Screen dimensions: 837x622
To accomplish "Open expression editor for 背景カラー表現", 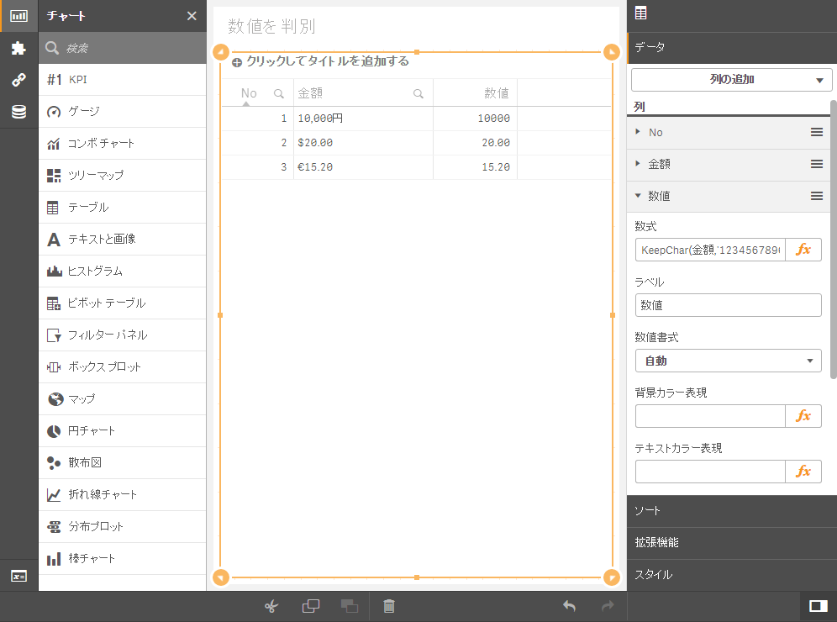I will click(x=803, y=416).
